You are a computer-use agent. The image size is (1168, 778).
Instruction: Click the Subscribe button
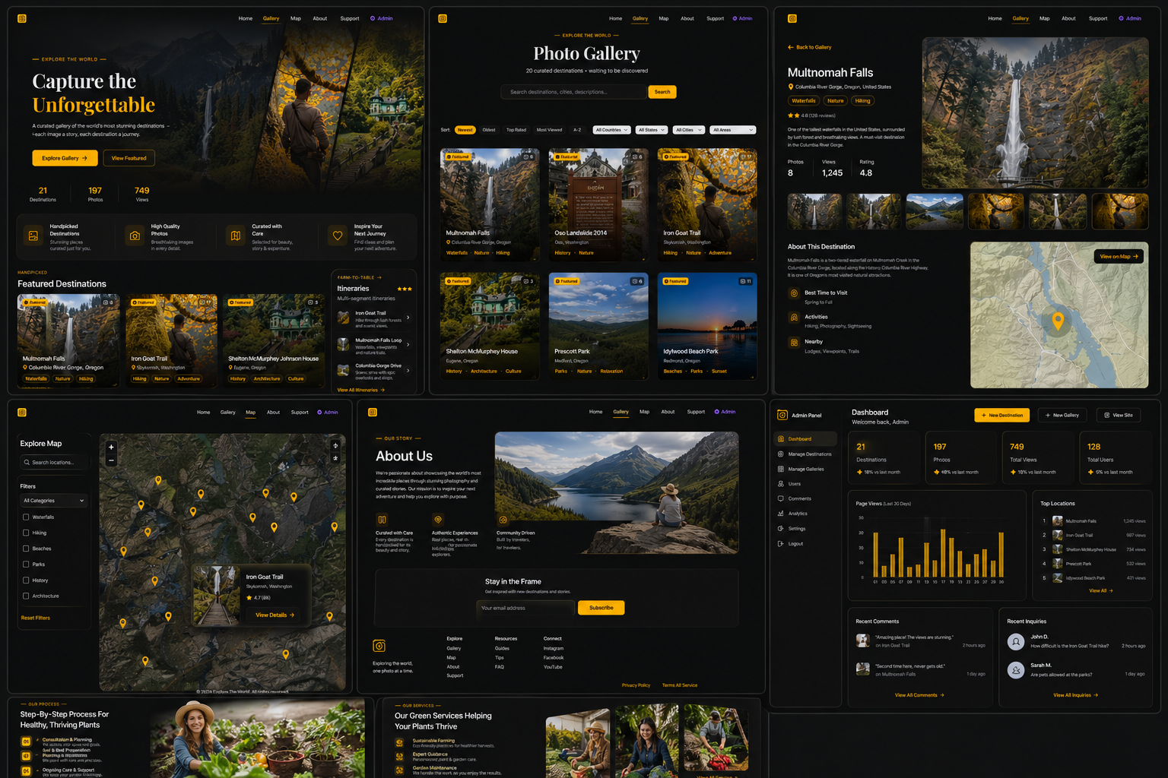[x=601, y=608]
